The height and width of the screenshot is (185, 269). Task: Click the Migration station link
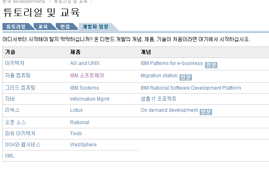(159, 76)
